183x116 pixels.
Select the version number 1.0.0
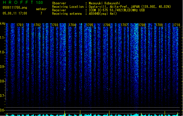[x=40, y=3]
